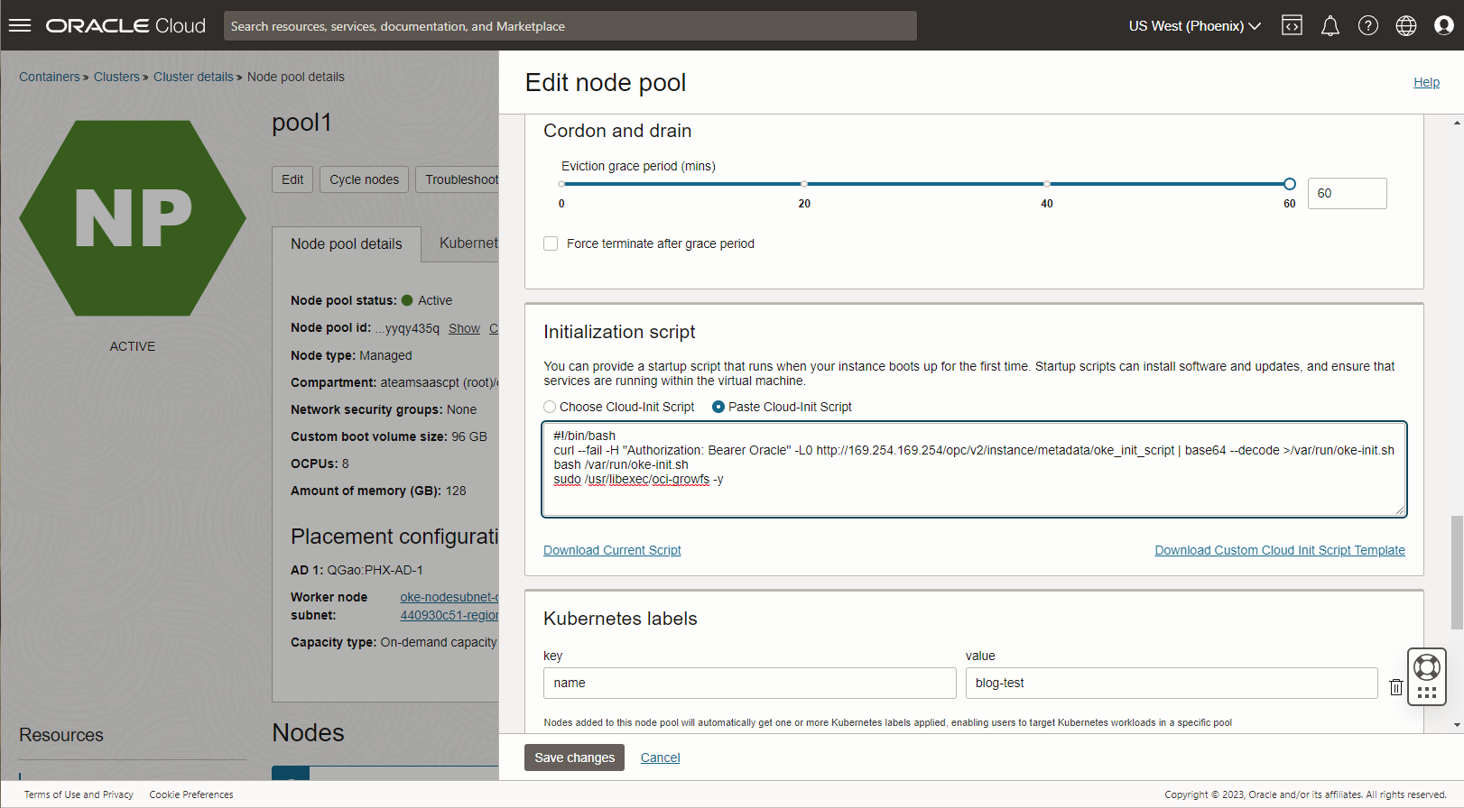1464x808 pixels.
Task: Set eviction slider to the 40 mark
Action: pos(1047,184)
